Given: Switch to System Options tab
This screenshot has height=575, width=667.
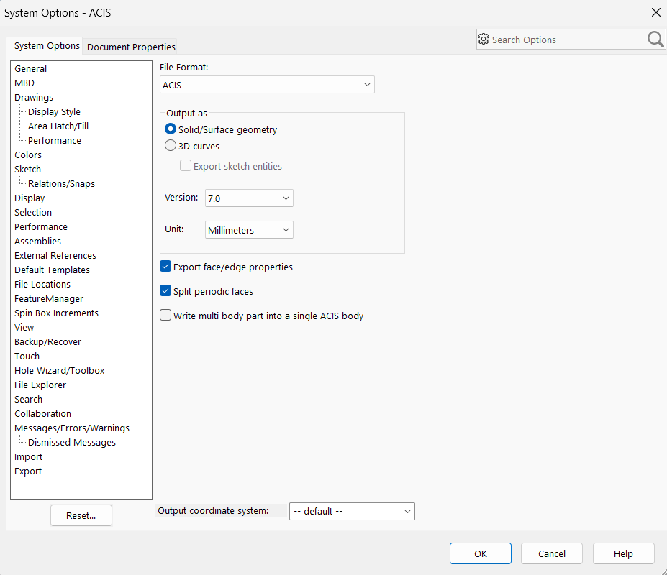Looking at the screenshot, I should coord(47,46).
